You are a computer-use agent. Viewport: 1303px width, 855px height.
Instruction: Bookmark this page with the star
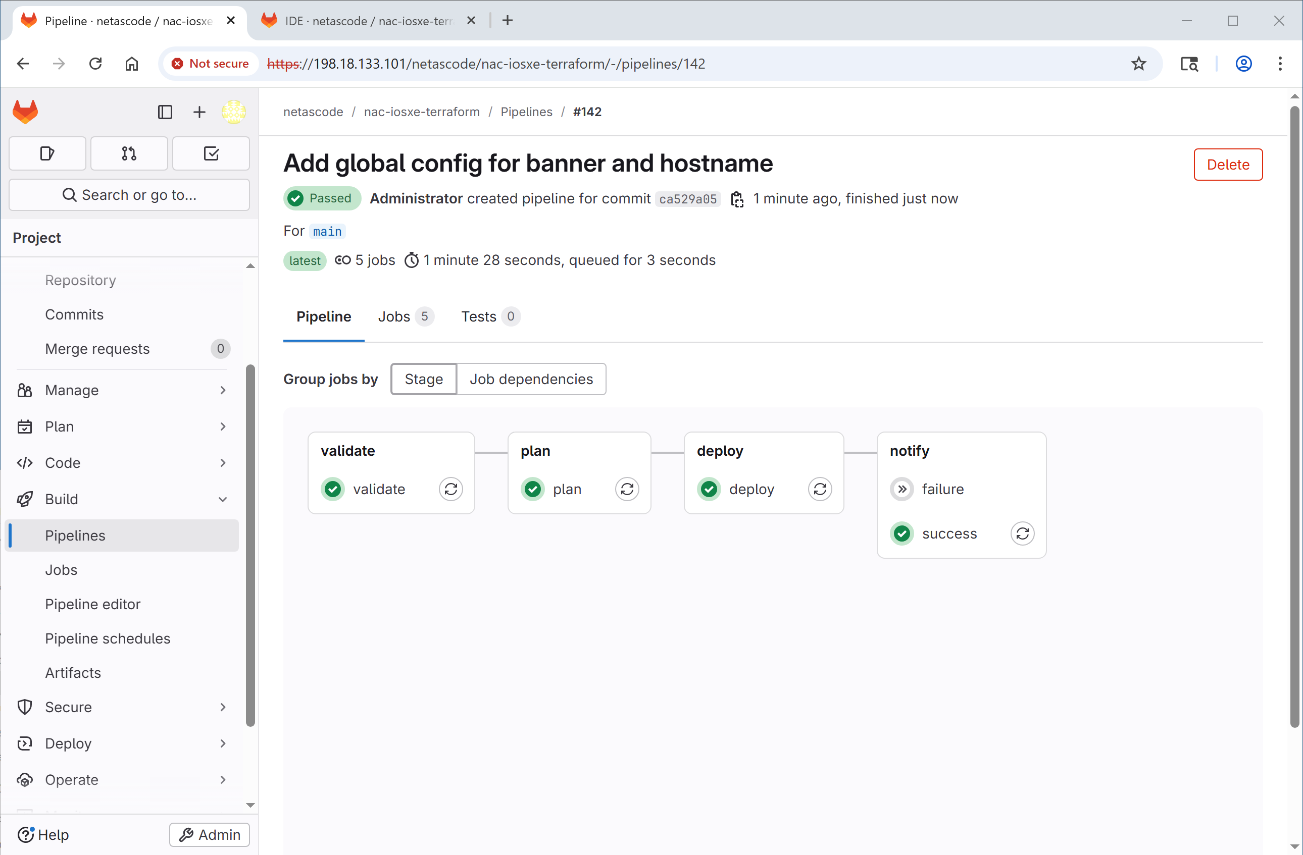point(1139,64)
